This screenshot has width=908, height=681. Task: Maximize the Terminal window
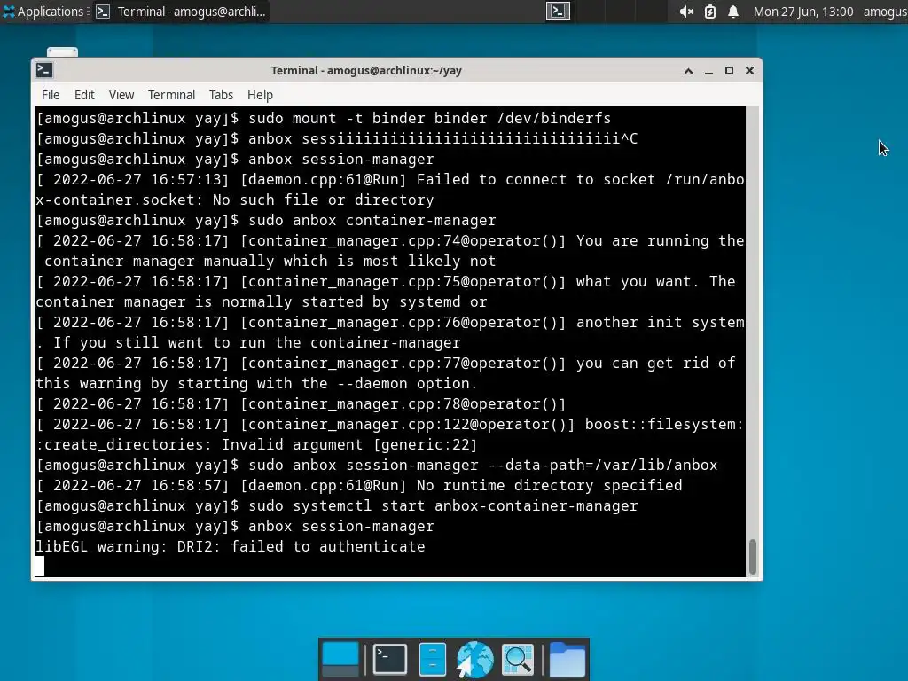[x=729, y=71]
